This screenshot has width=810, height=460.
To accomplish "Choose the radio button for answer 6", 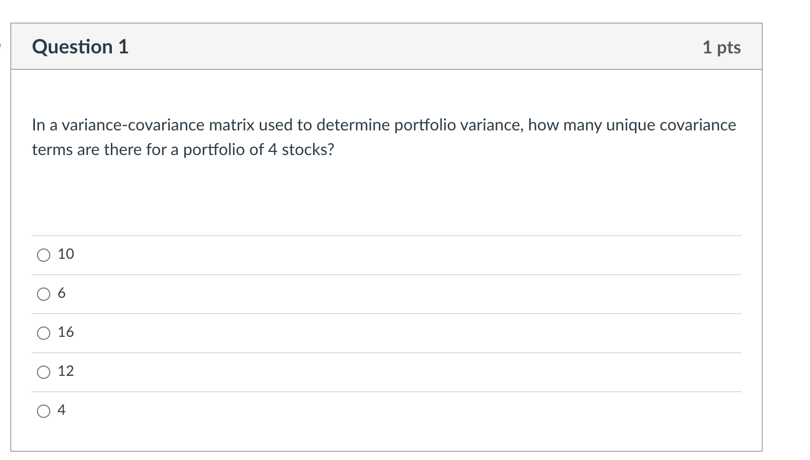I will (44, 294).
